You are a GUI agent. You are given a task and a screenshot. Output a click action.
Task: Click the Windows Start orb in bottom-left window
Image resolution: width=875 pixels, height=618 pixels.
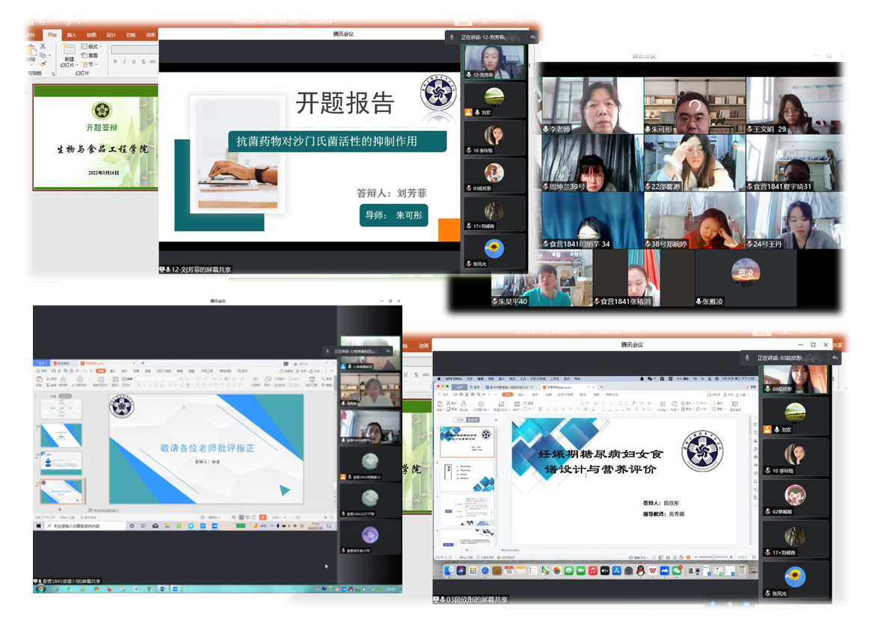pos(40,589)
